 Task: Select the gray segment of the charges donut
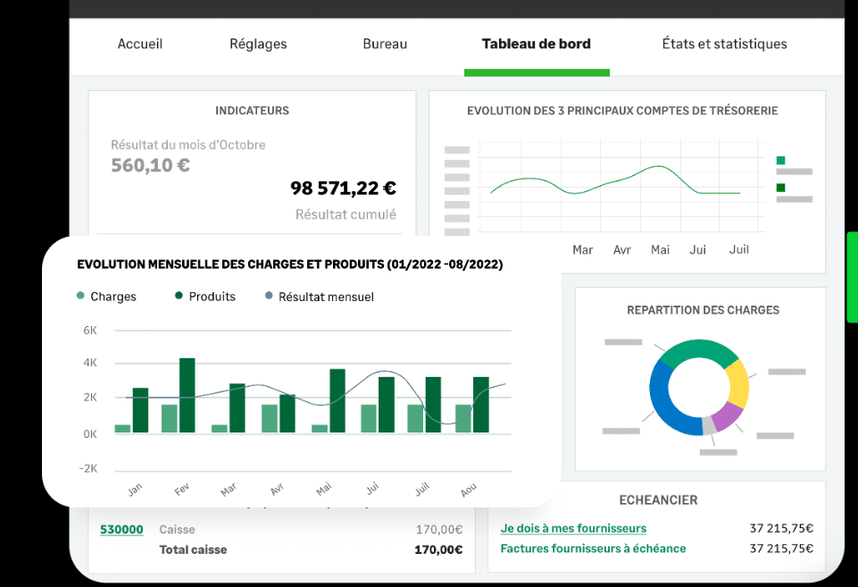[709, 425]
